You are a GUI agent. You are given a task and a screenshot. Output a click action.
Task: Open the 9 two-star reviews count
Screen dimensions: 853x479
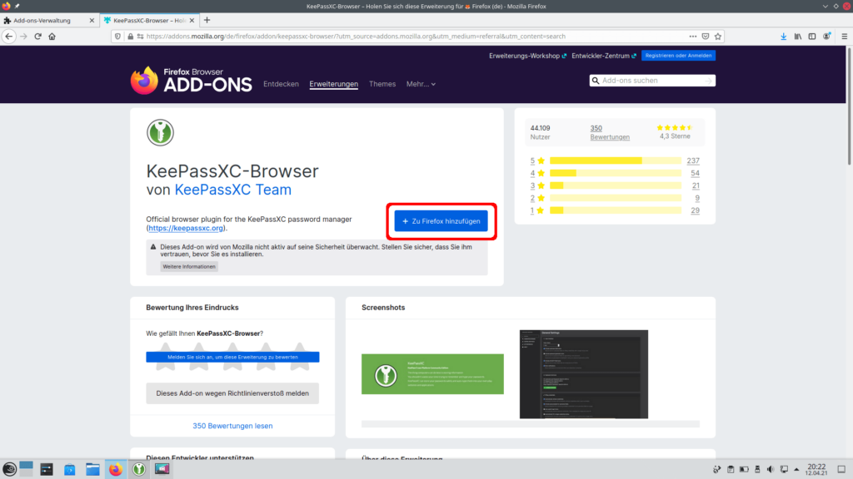coord(697,198)
